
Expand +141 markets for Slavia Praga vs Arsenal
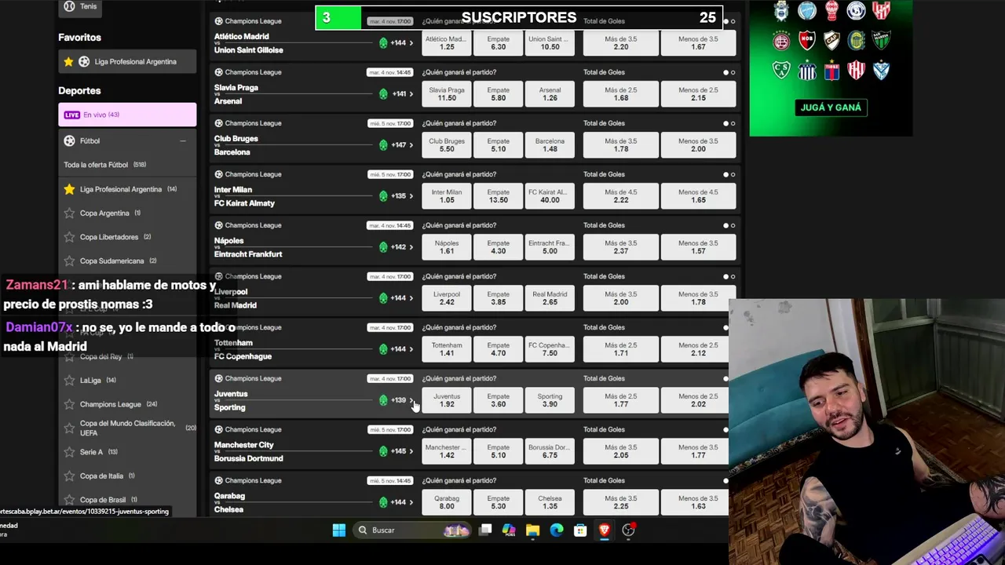tap(402, 94)
